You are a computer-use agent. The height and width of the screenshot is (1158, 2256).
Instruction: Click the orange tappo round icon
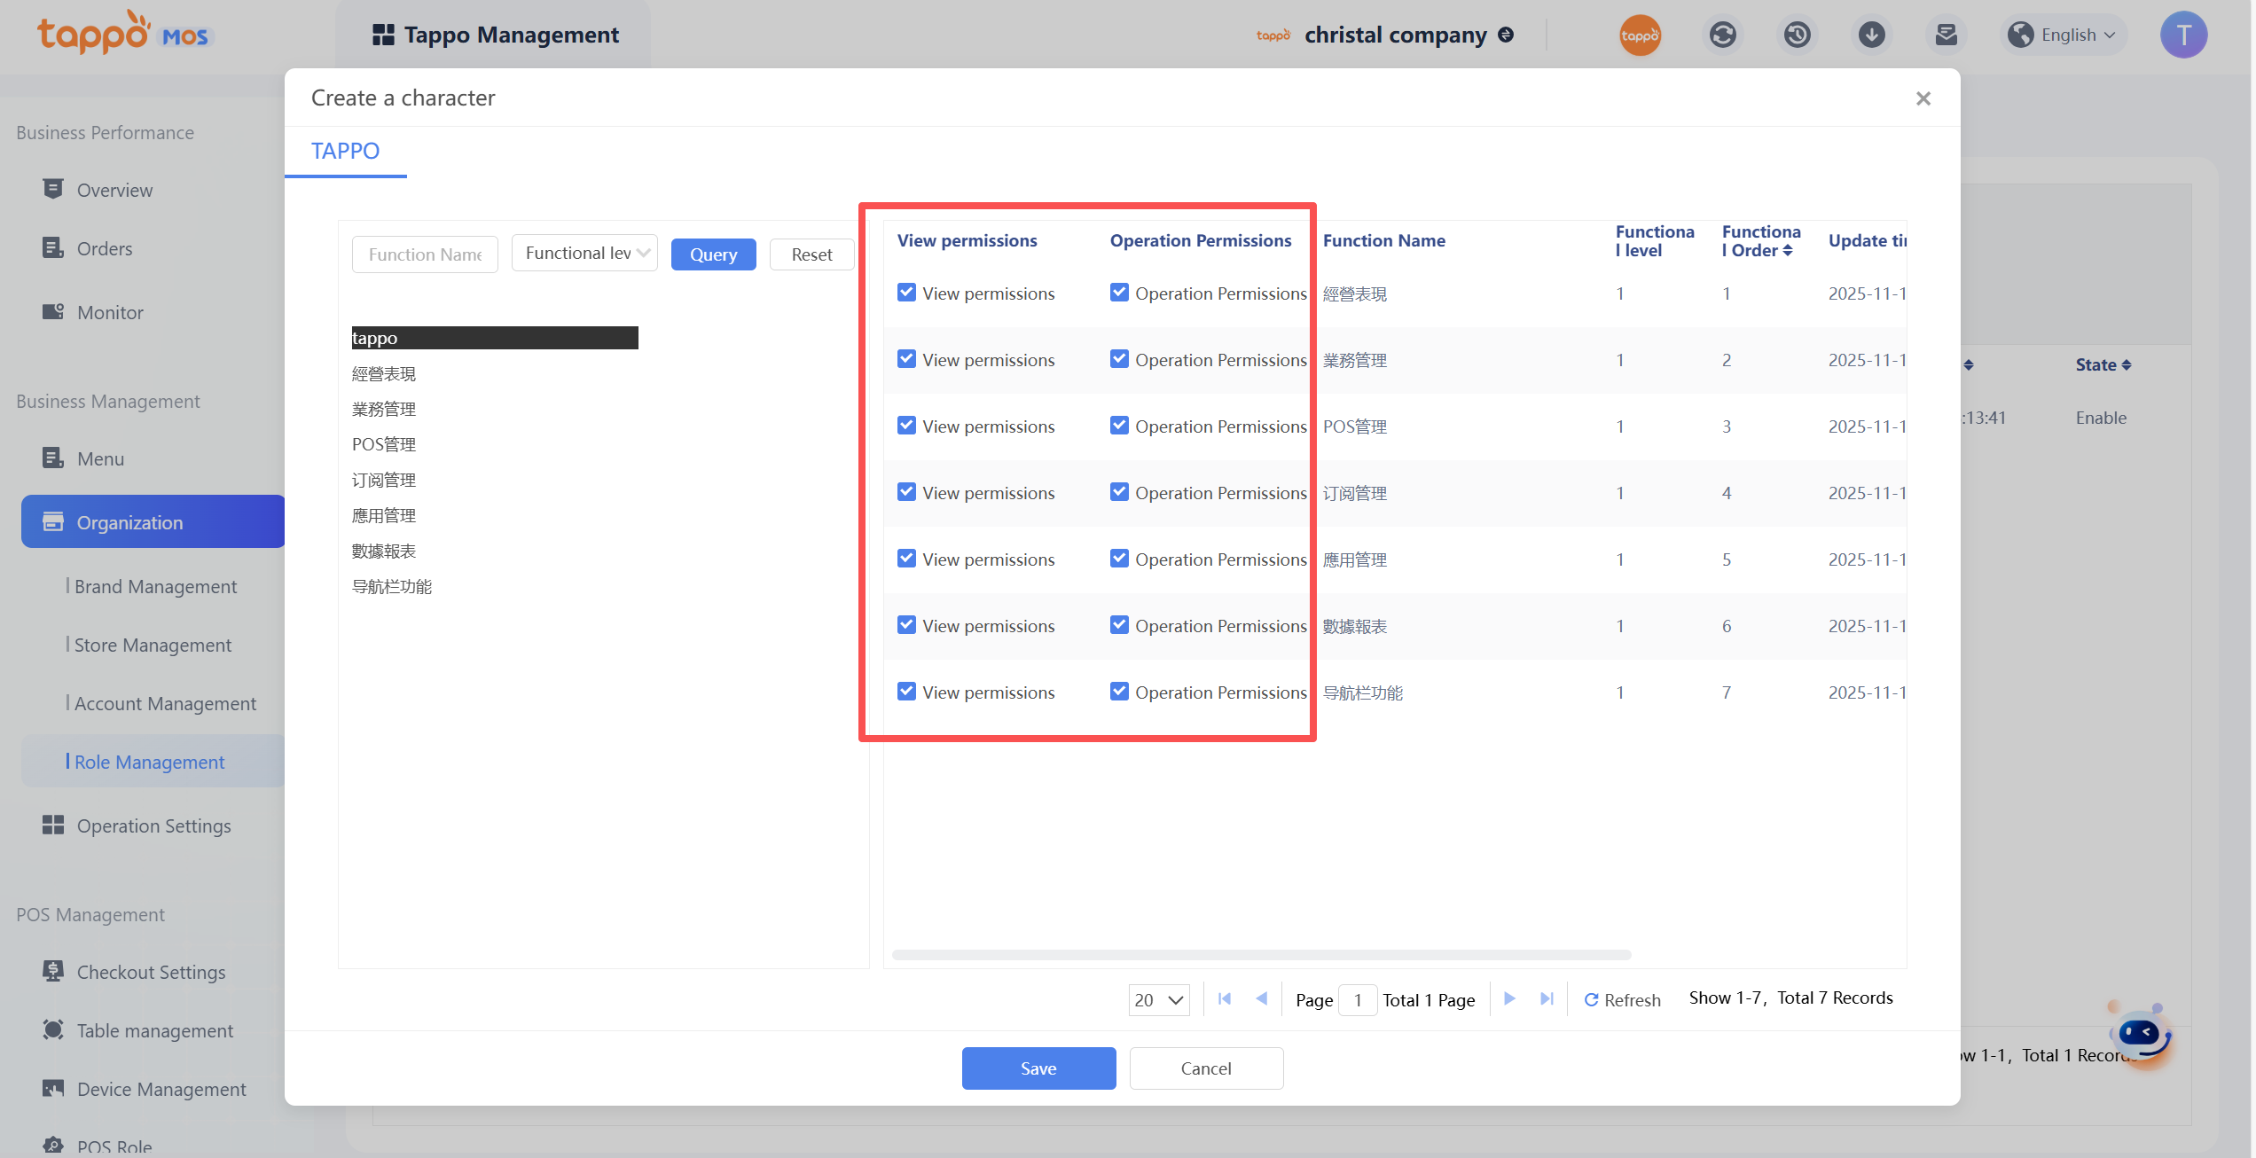[1640, 35]
